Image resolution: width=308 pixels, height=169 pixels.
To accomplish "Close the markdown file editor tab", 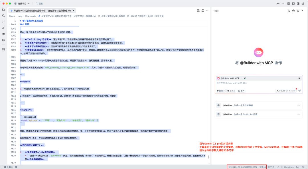I will 74,11.
